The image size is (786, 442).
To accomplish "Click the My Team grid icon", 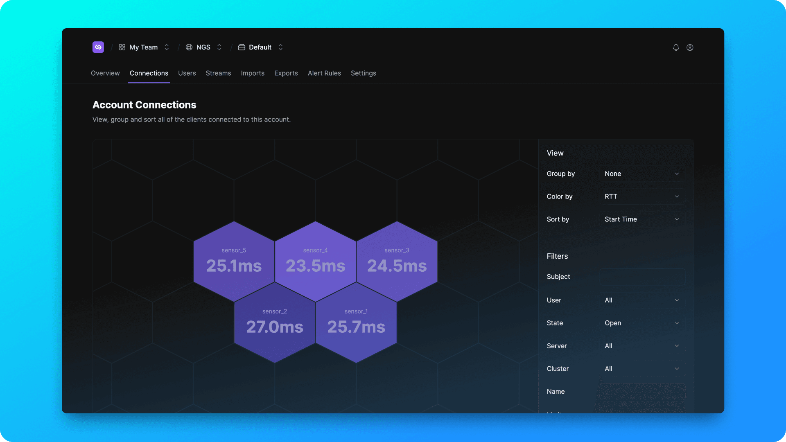I will tap(122, 47).
